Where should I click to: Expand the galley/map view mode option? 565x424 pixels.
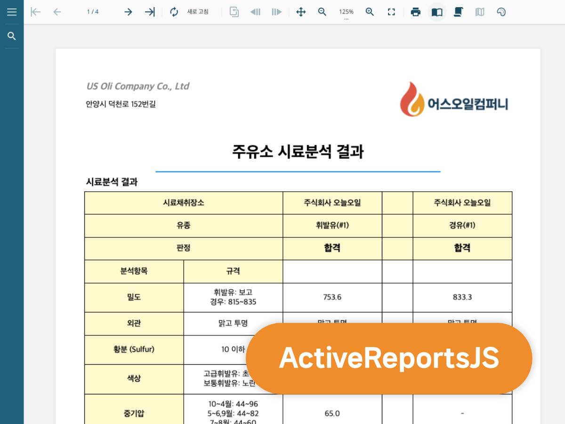click(x=480, y=12)
